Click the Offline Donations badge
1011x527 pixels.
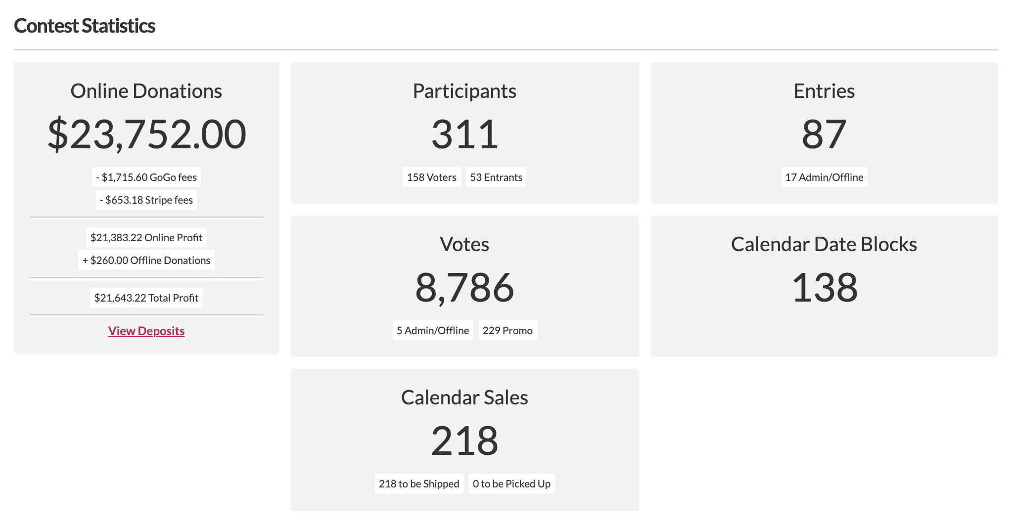pyautogui.click(x=146, y=260)
